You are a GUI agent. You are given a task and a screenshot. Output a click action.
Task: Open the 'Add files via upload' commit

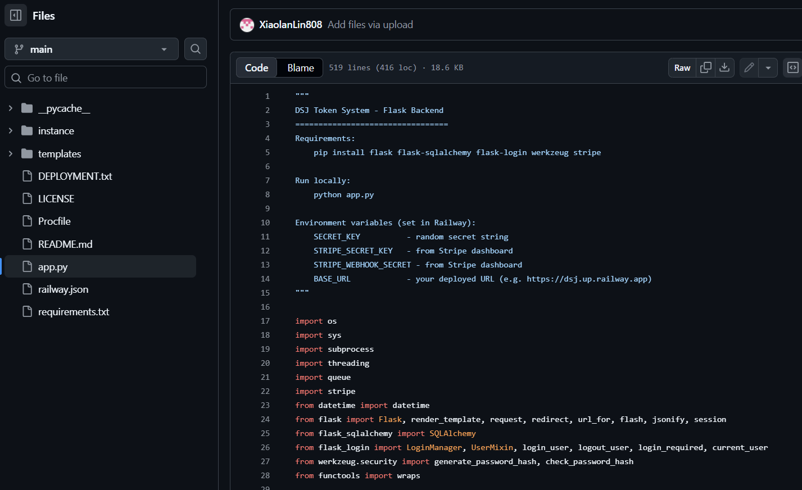pyautogui.click(x=370, y=25)
